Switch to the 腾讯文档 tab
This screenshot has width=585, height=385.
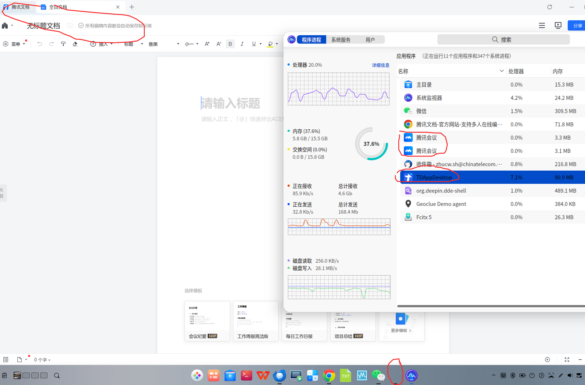tap(17, 7)
